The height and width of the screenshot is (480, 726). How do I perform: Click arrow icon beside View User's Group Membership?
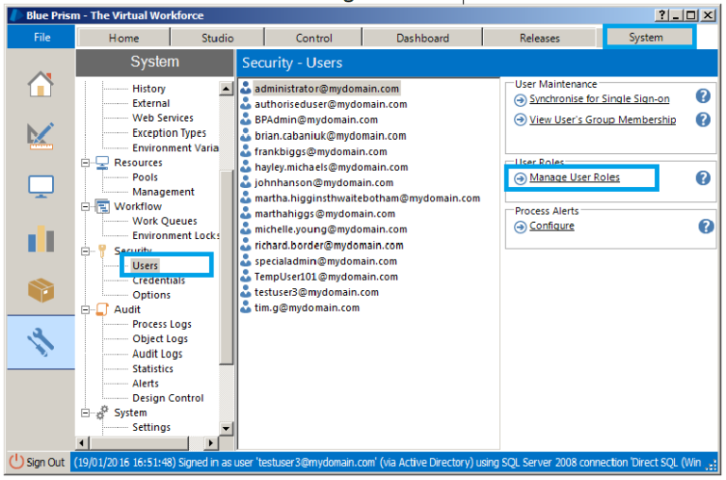point(521,120)
